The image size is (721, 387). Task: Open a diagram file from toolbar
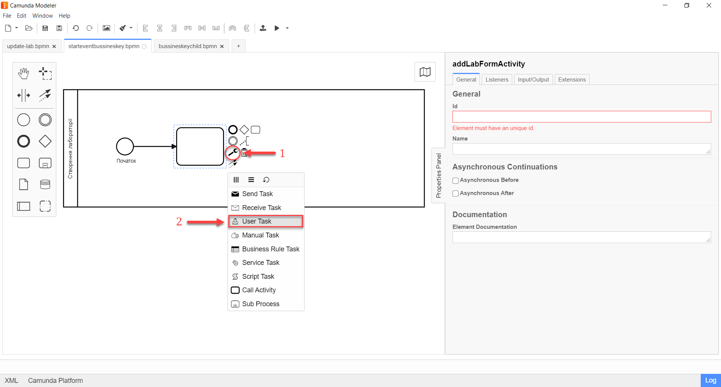[x=29, y=28]
